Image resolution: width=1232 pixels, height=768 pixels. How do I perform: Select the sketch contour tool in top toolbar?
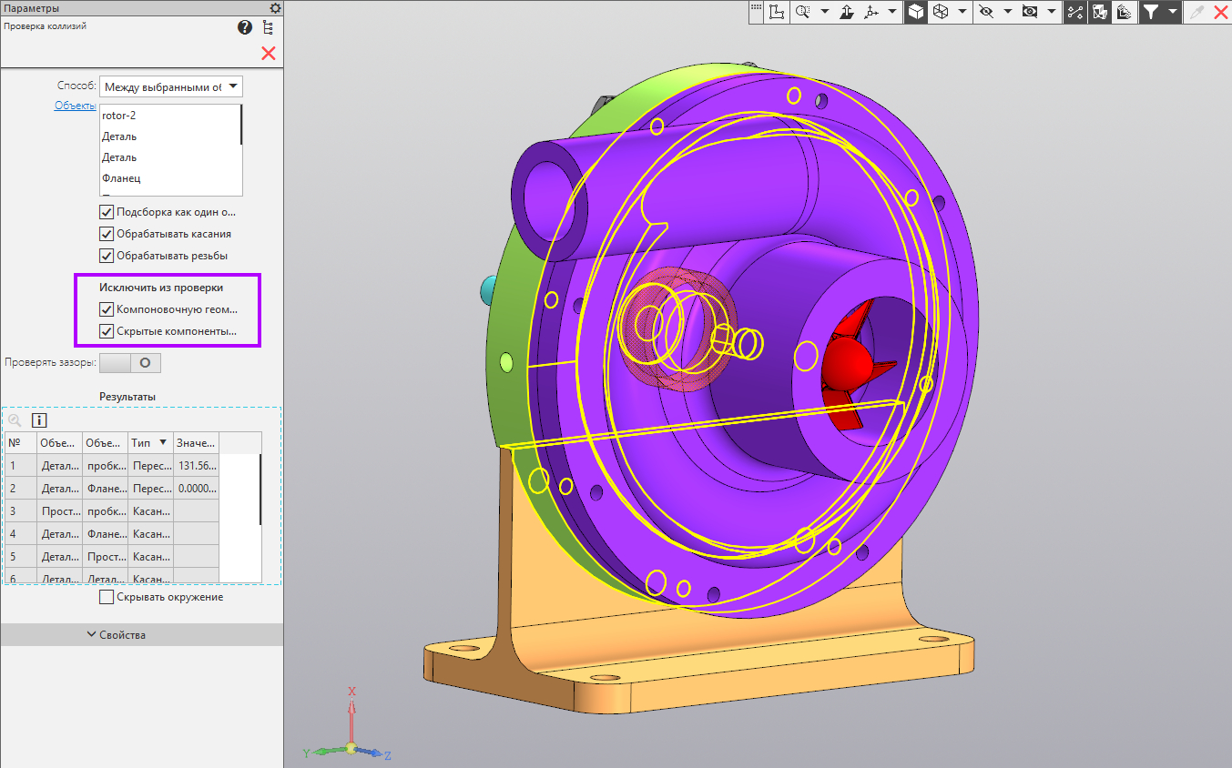[777, 12]
